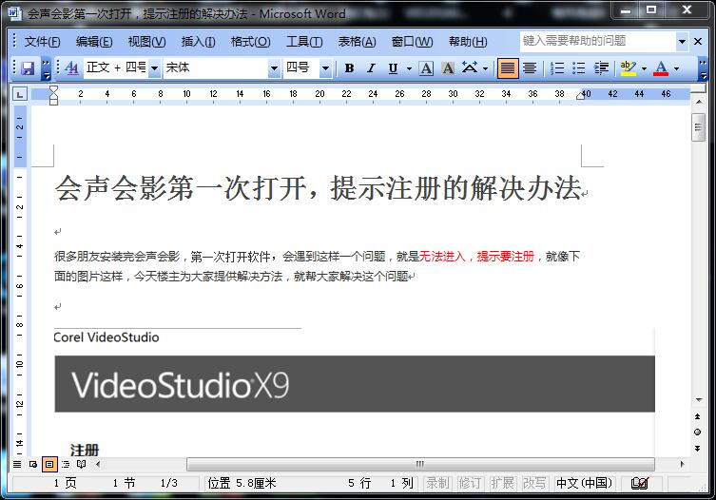Open the 插入(I) menu
This screenshot has height=500, width=716.
(198, 42)
